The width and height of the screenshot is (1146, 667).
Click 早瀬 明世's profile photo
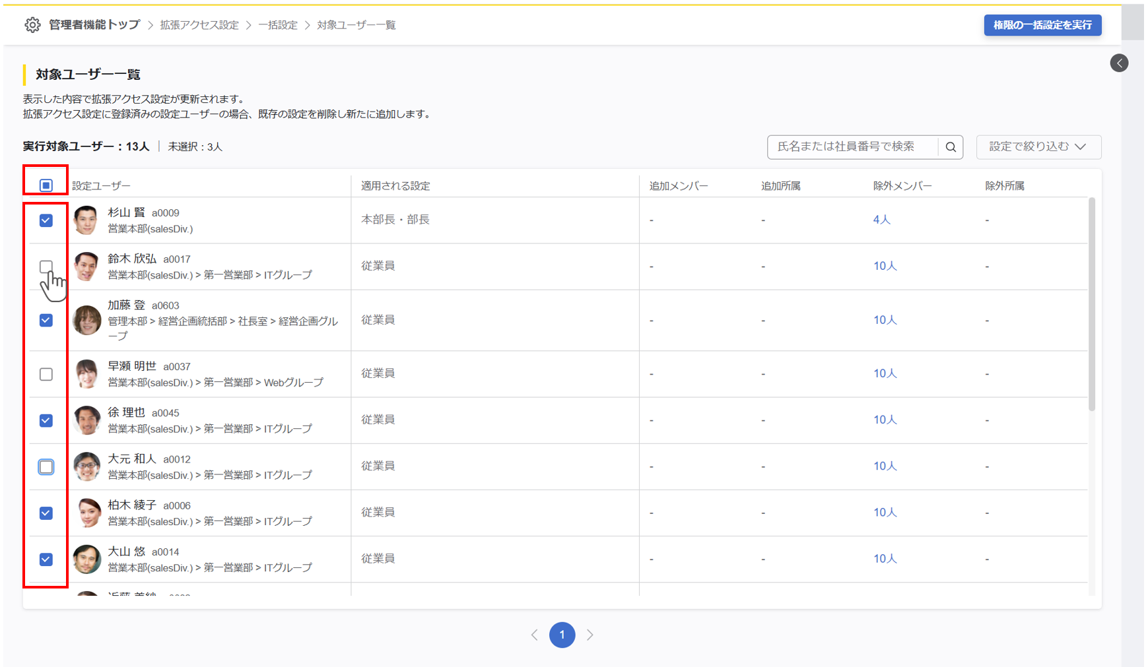click(86, 374)
